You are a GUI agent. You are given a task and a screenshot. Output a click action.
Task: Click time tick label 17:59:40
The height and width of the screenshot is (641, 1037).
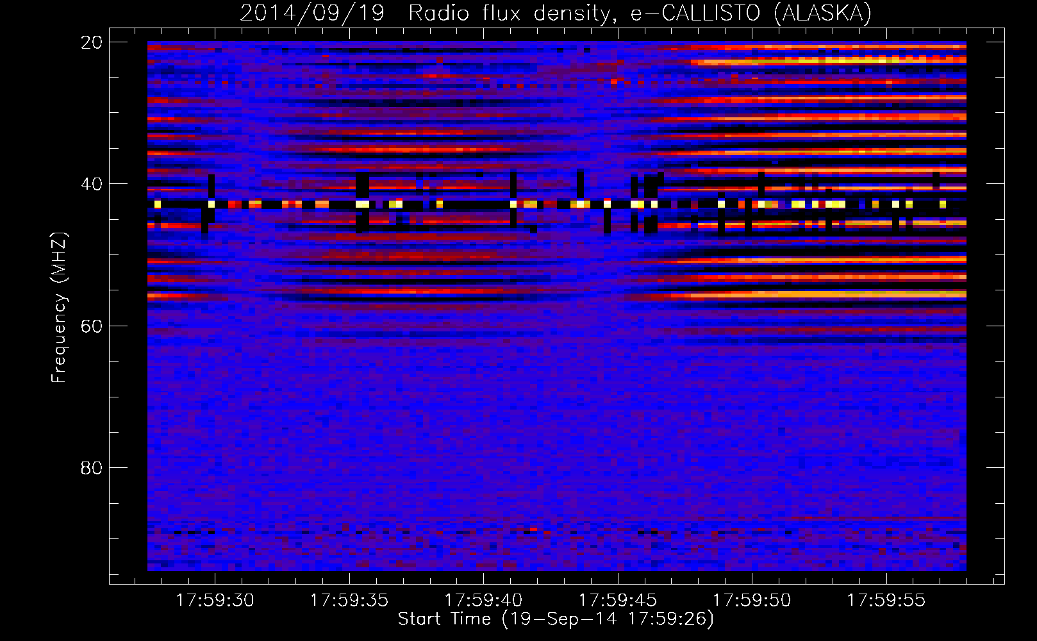(483, 601)
